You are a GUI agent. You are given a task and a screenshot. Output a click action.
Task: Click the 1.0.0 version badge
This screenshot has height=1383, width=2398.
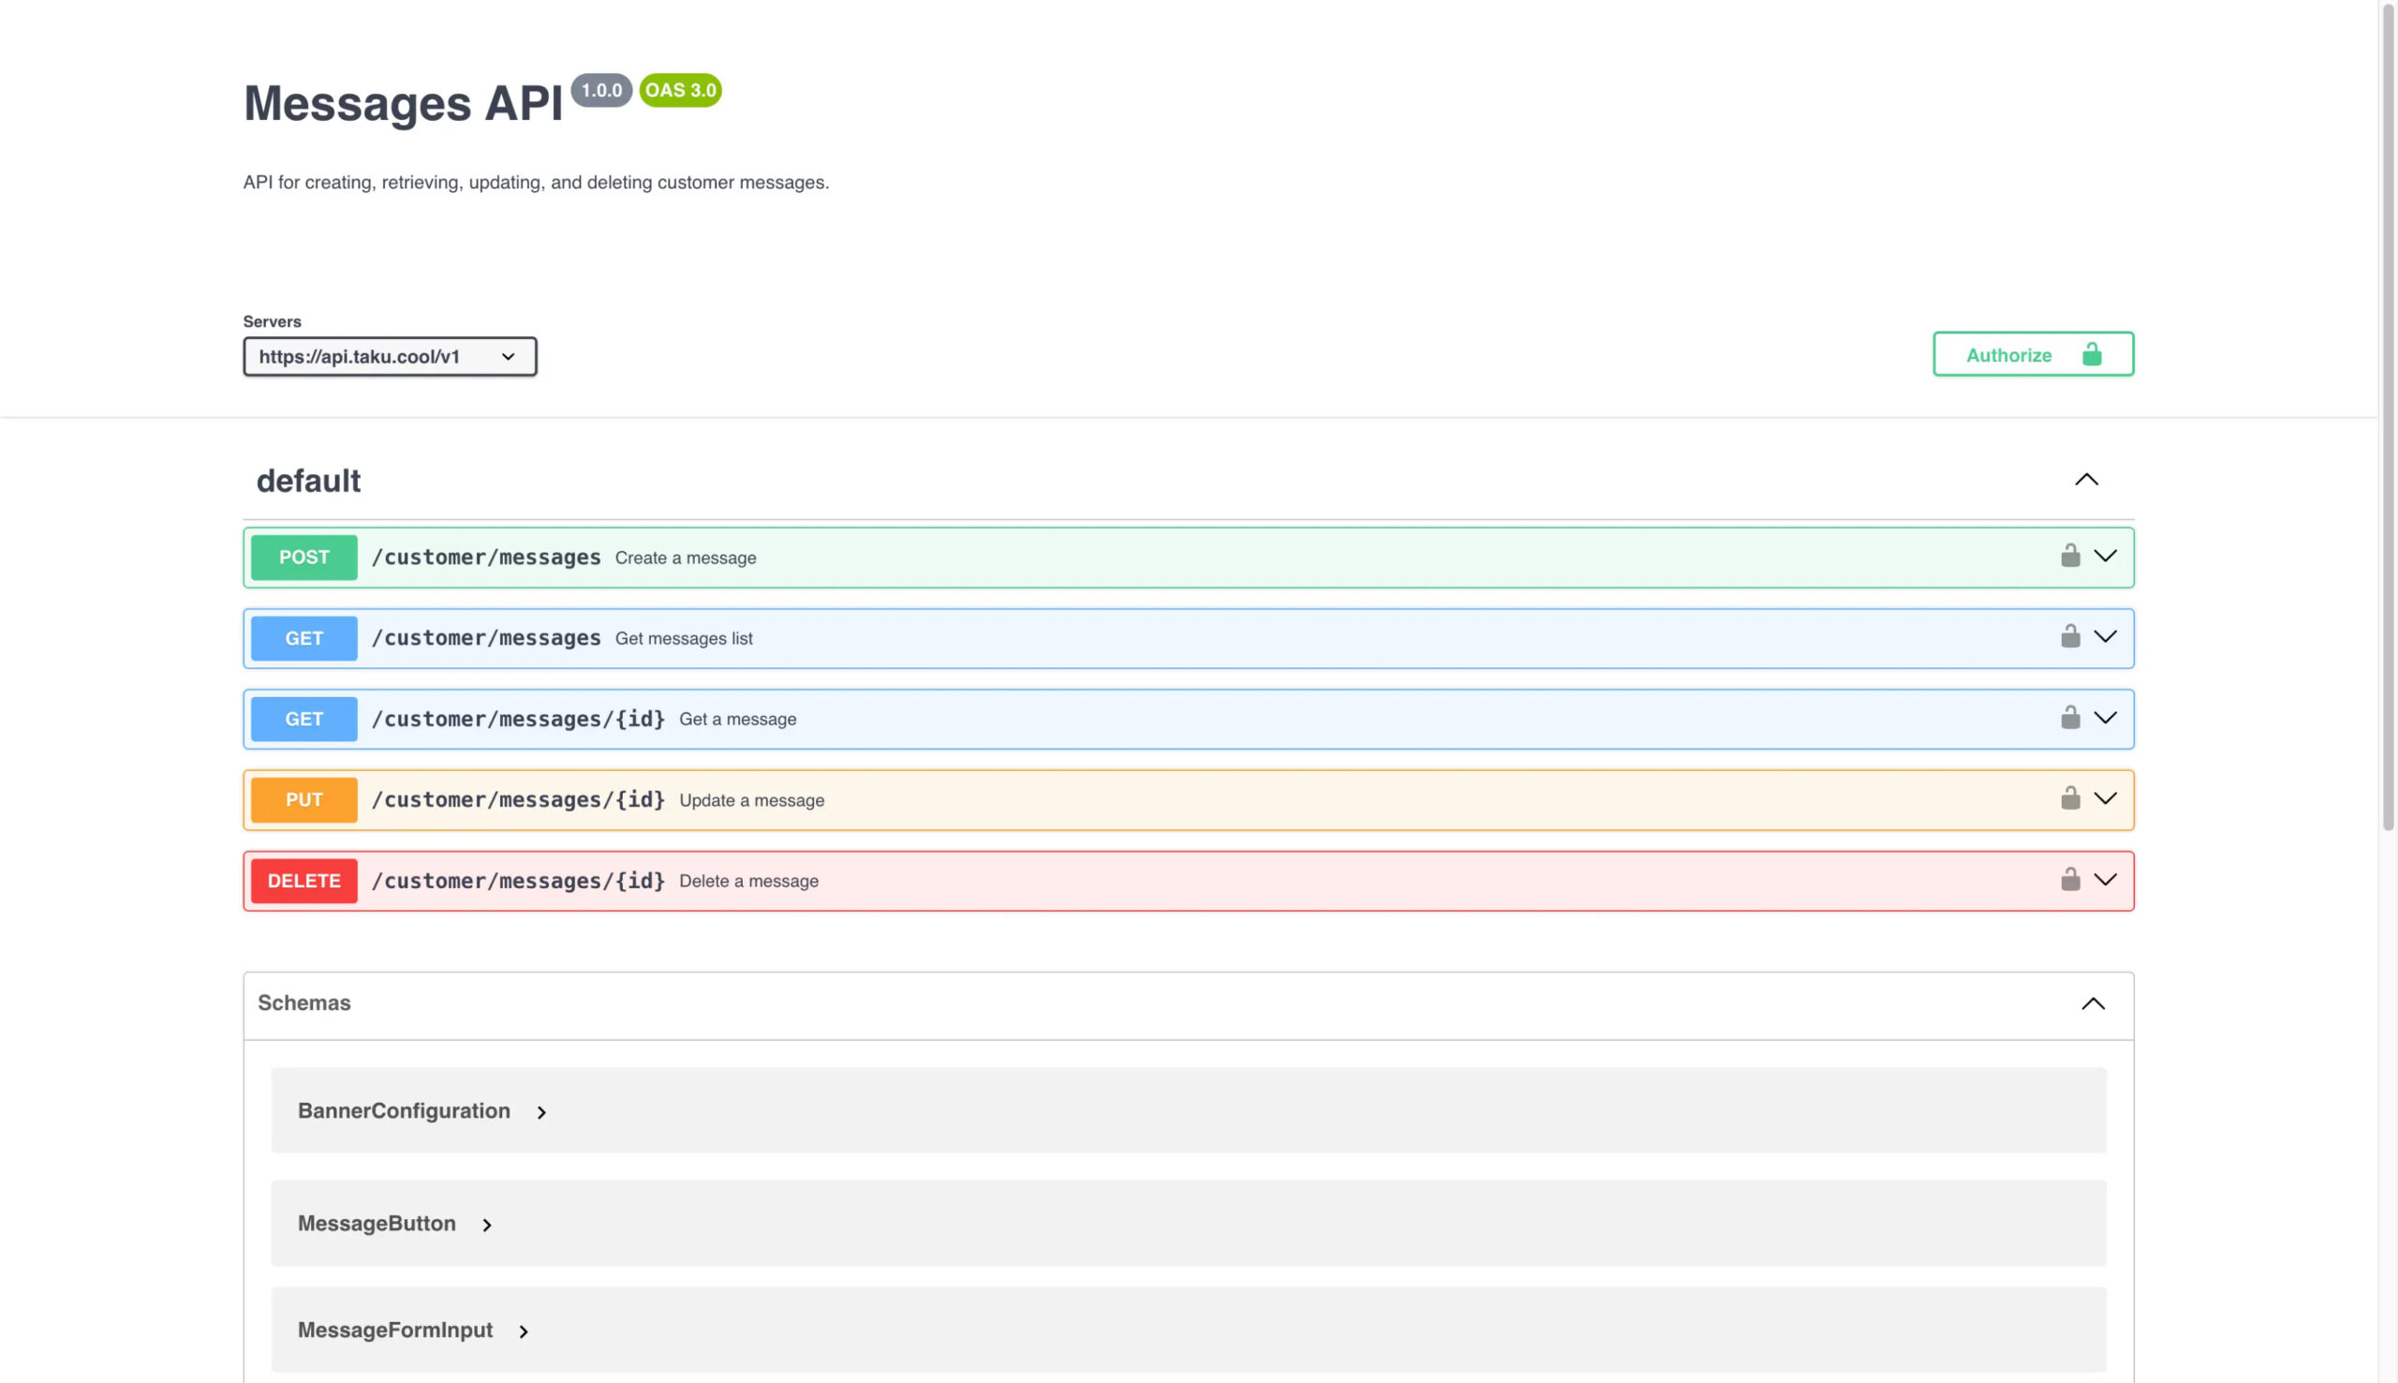pyautogui.click(x=602, y=90)
